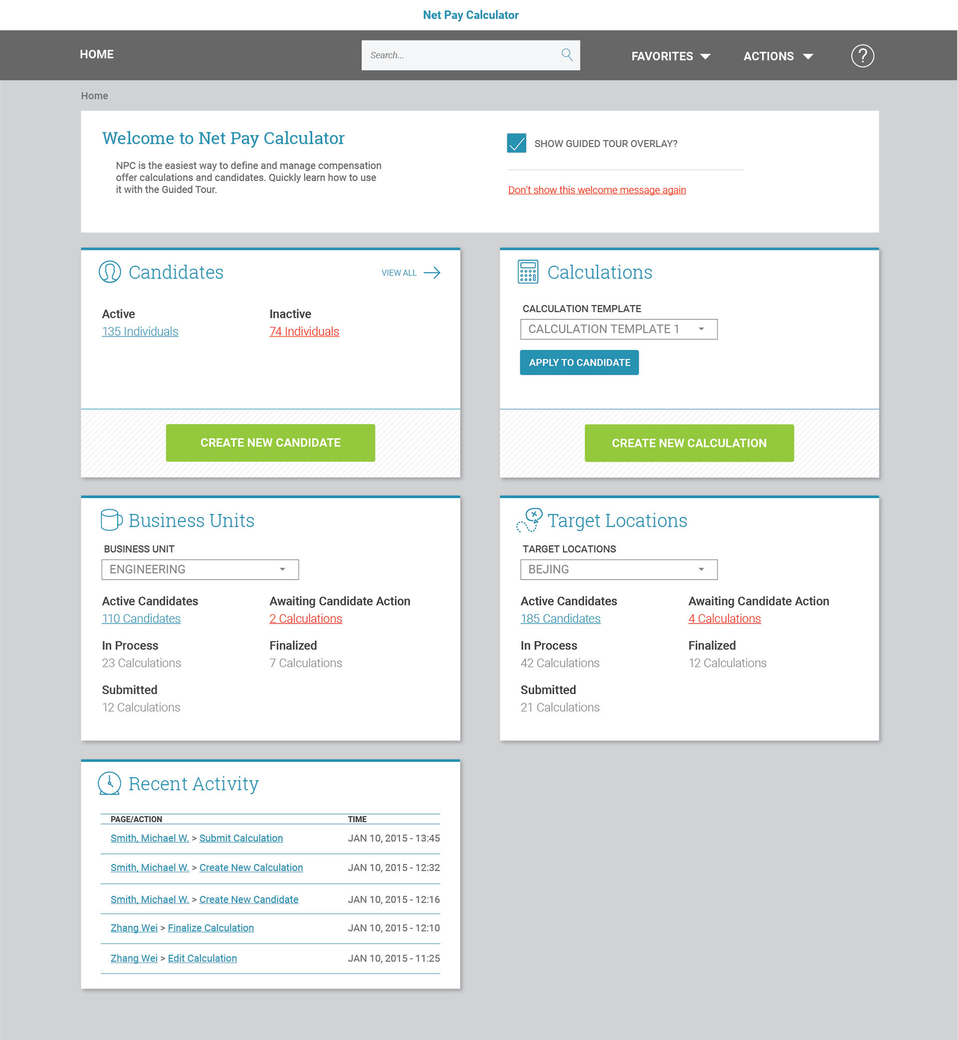Click Don't show this welcome message again
This screenshot has height=1040, width=958.
coord(597,190)
